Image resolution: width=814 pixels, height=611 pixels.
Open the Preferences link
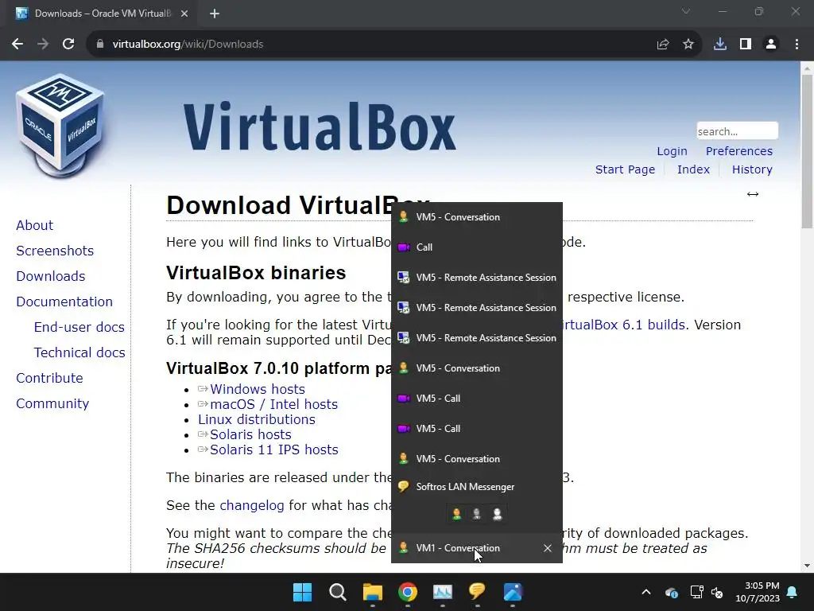(738, 151)
